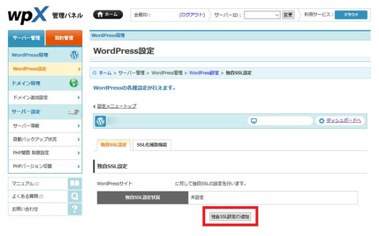Click the ドメイン管理 sidebar heading
The image size is (379, 236).
point(26,84)
